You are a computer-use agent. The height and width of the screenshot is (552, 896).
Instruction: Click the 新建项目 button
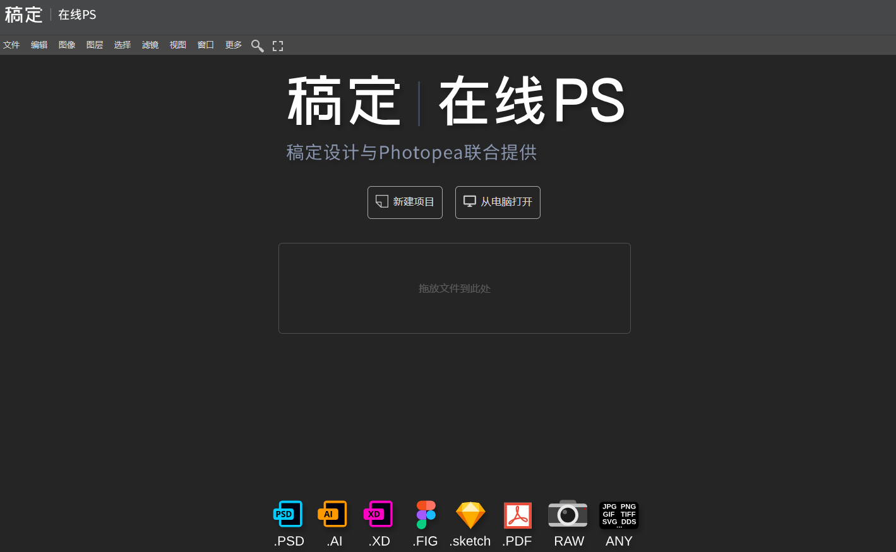click(405, 203)
